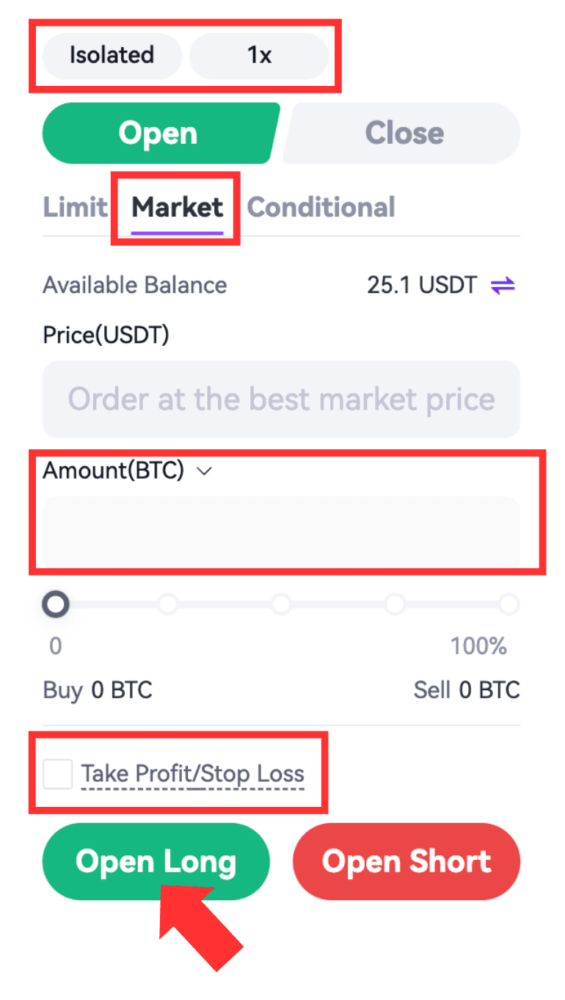Screen dimensions: 565x1000
Task: Set amount slider to 50% marker
Action: pos(282,605)
